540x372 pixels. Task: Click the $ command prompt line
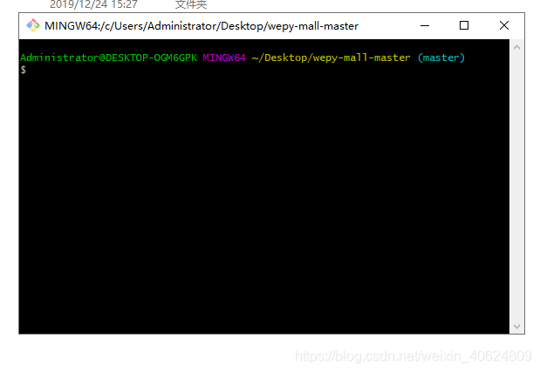23,70
